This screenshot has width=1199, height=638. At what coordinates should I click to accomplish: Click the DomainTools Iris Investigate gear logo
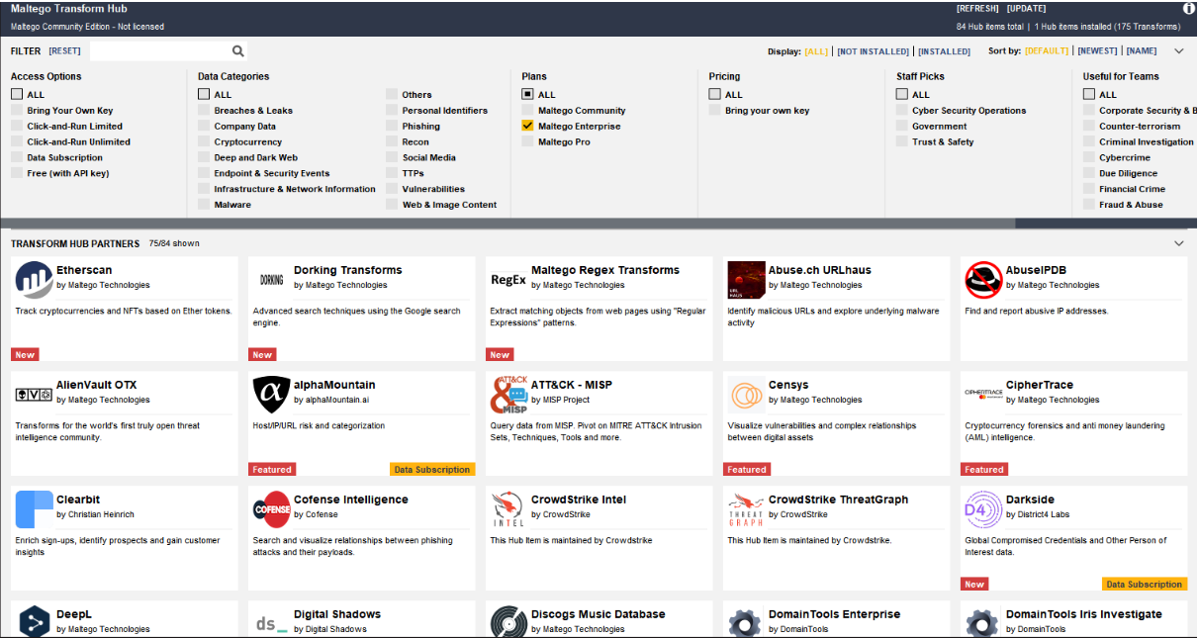pos(983,622)
